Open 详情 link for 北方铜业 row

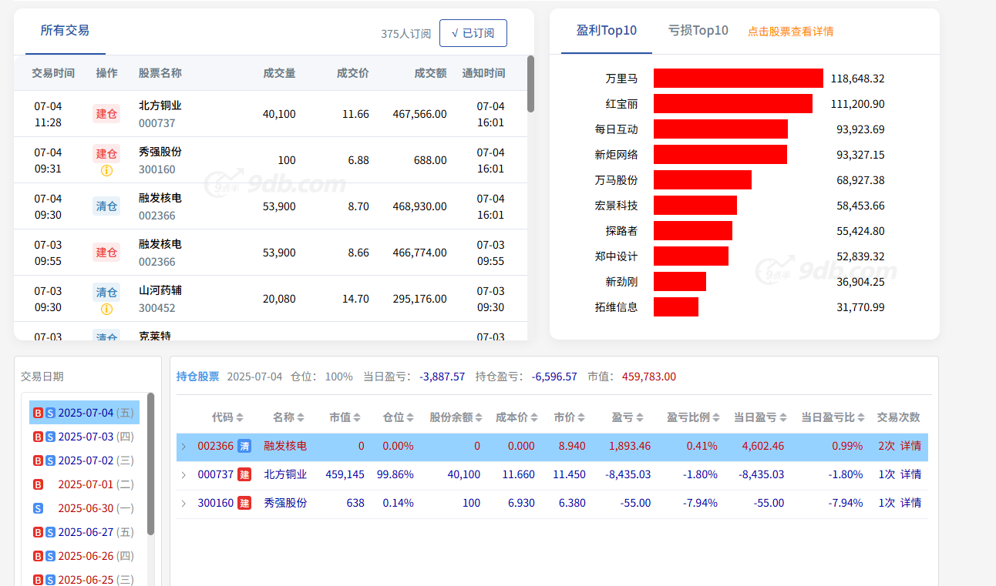[910, 474]
